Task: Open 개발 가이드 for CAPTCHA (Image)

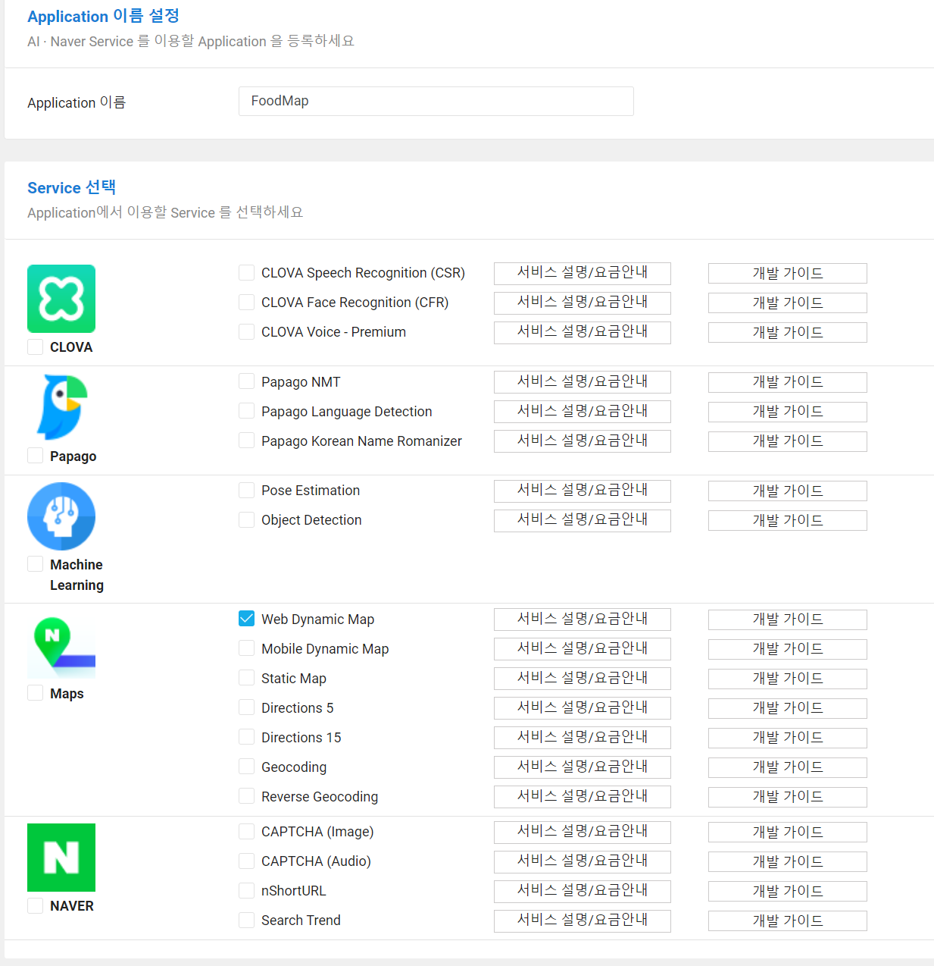Action: [x=788, y=832]
